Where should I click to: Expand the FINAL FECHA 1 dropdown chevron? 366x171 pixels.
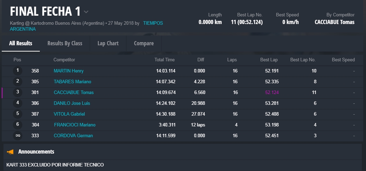(x=86, y=12)
